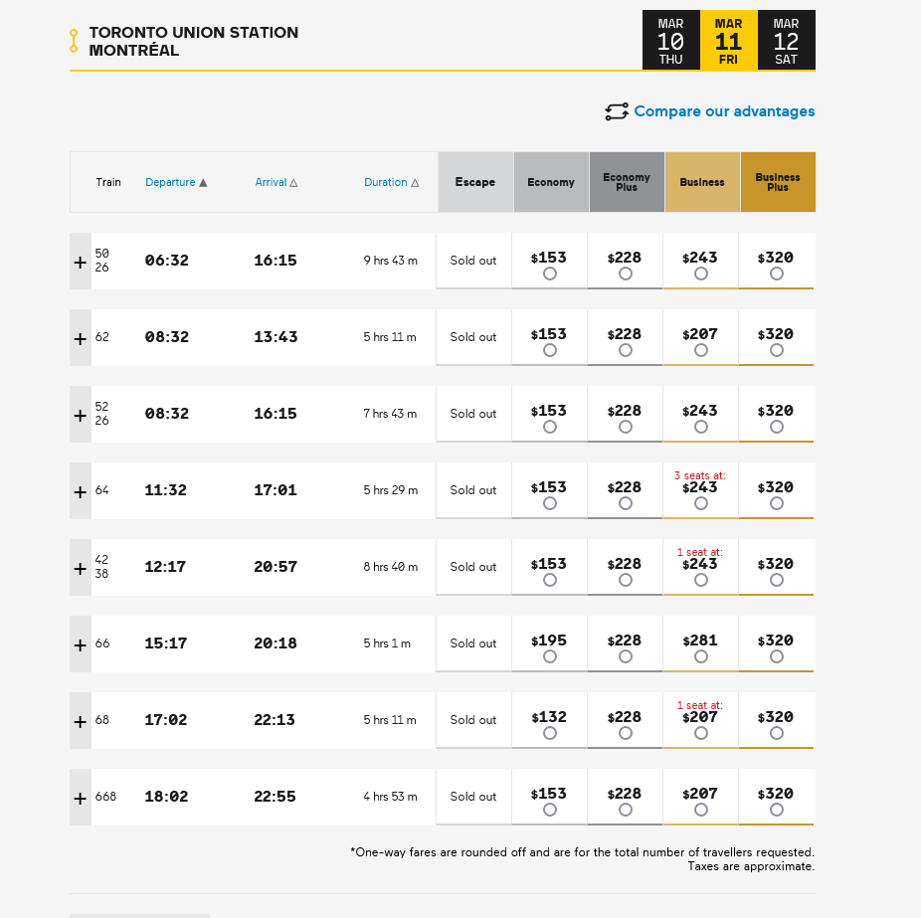Choose $207 Business fare on train 668
The image size is (921, 918).
[701, 810]
